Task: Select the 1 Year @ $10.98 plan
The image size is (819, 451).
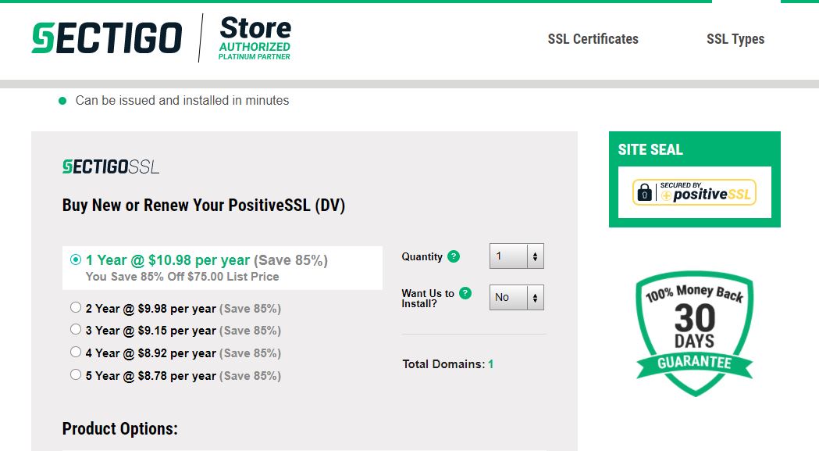Action: pos(76,260)
